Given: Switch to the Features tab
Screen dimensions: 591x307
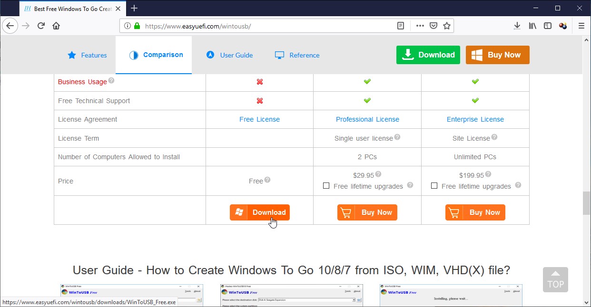Looking at the screenshot, I should [87, 55].
